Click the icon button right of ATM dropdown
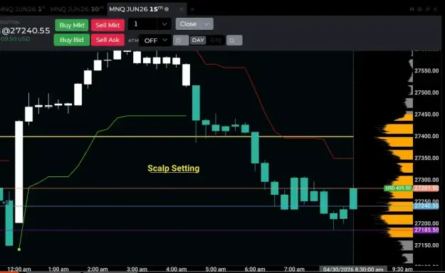 coord(181,41)
